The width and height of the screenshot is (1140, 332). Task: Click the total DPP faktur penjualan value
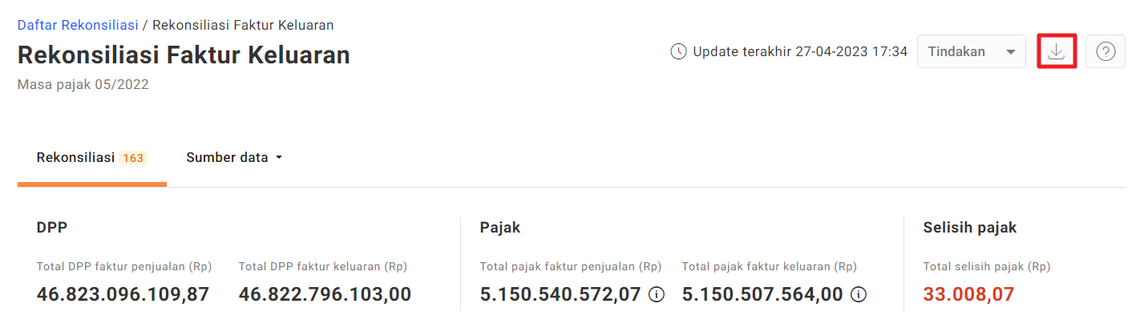click(x=123, y=294)
